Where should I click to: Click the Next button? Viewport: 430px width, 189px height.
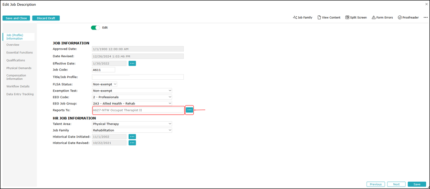click(396, 184)
